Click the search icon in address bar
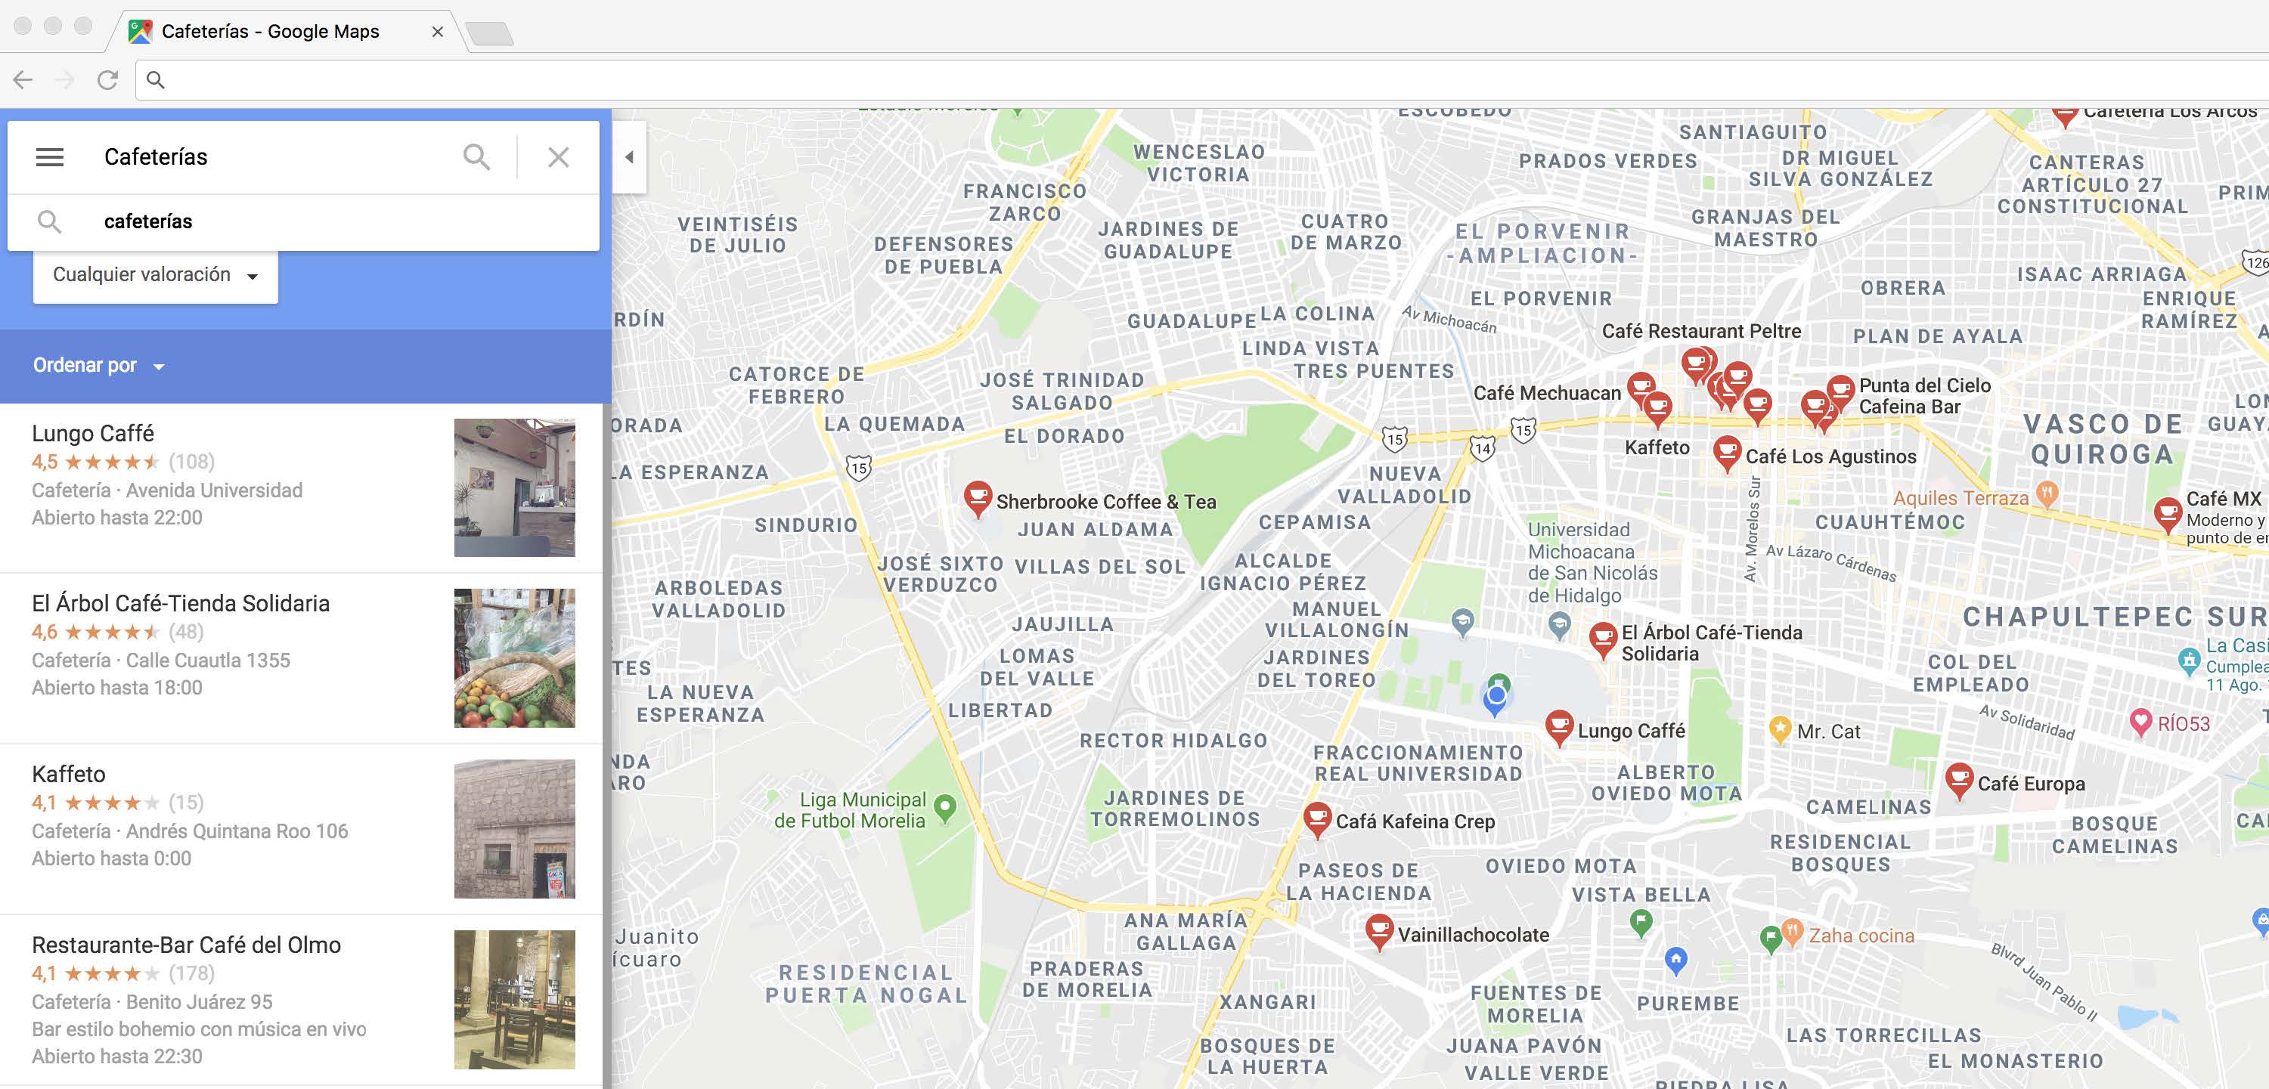 point(156,80)
